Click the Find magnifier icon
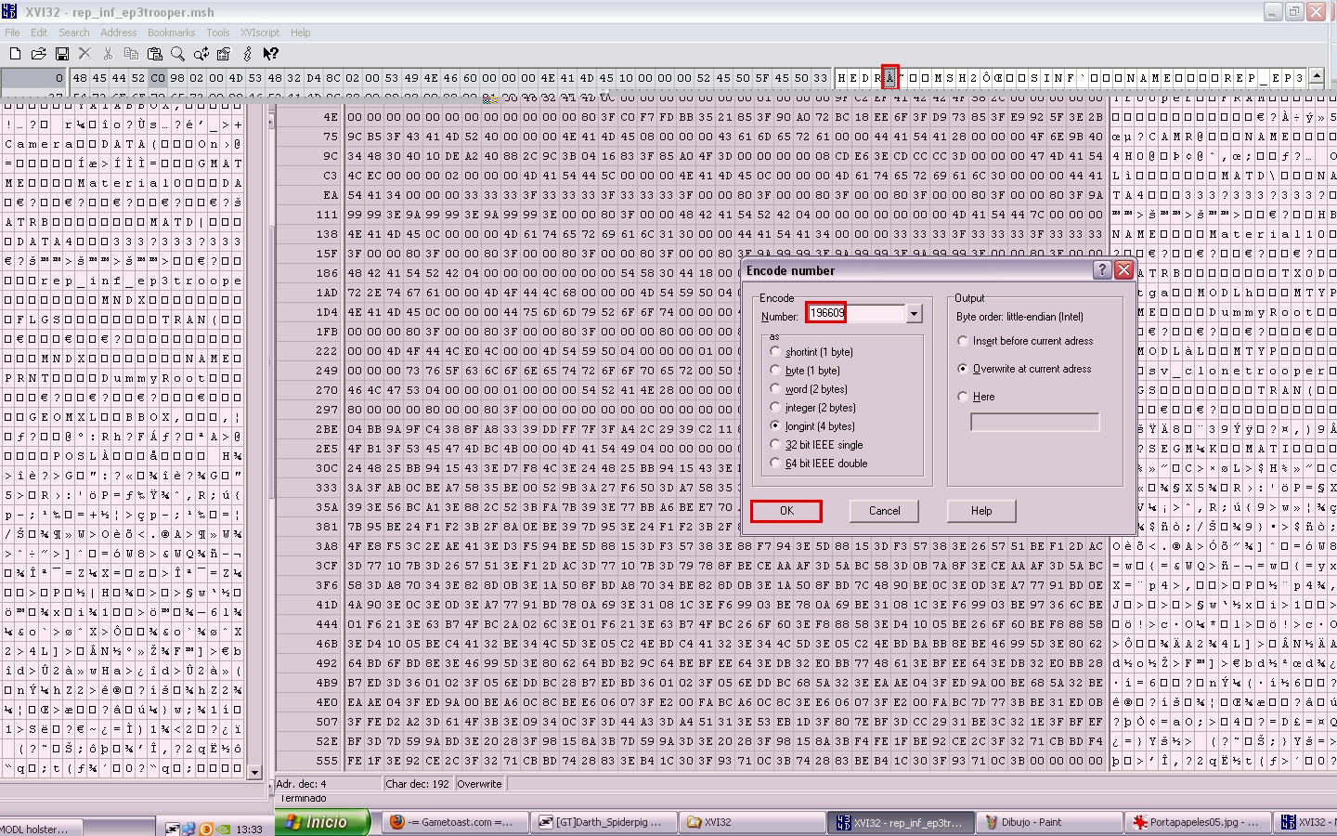 point(177,54)
